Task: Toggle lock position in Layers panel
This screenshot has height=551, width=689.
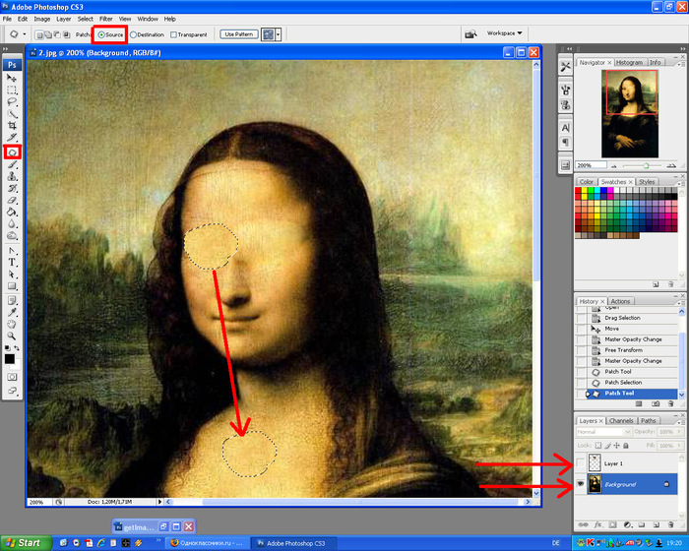Action: (616, 446)
